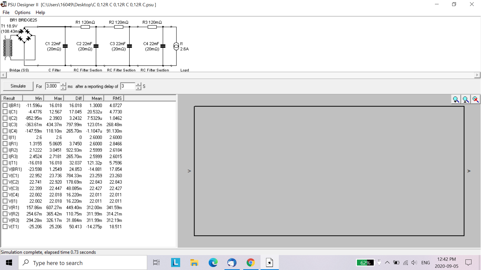Open the Options menu
The height and width of the screenshot is (270, 481).
[23, 12]
